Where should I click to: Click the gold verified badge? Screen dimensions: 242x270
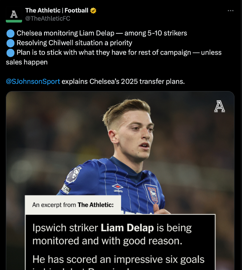(x=93, y=10)
